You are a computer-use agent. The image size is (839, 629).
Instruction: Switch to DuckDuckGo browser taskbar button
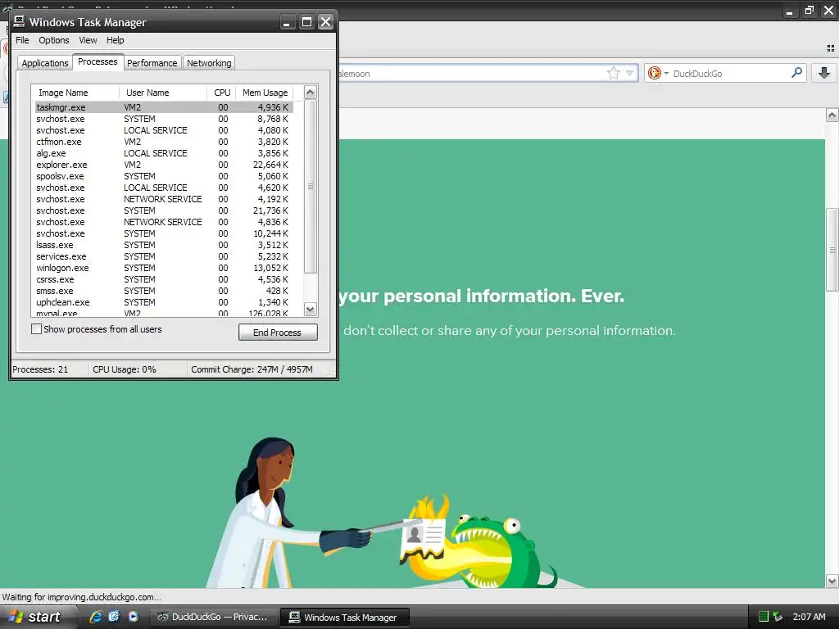[214, 617]
